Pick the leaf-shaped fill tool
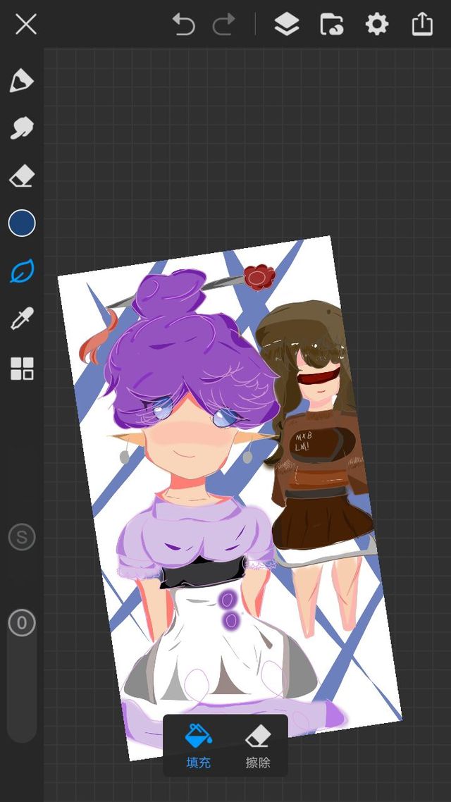The height and width of the screenshot is (802, 451). pos(22,271)
